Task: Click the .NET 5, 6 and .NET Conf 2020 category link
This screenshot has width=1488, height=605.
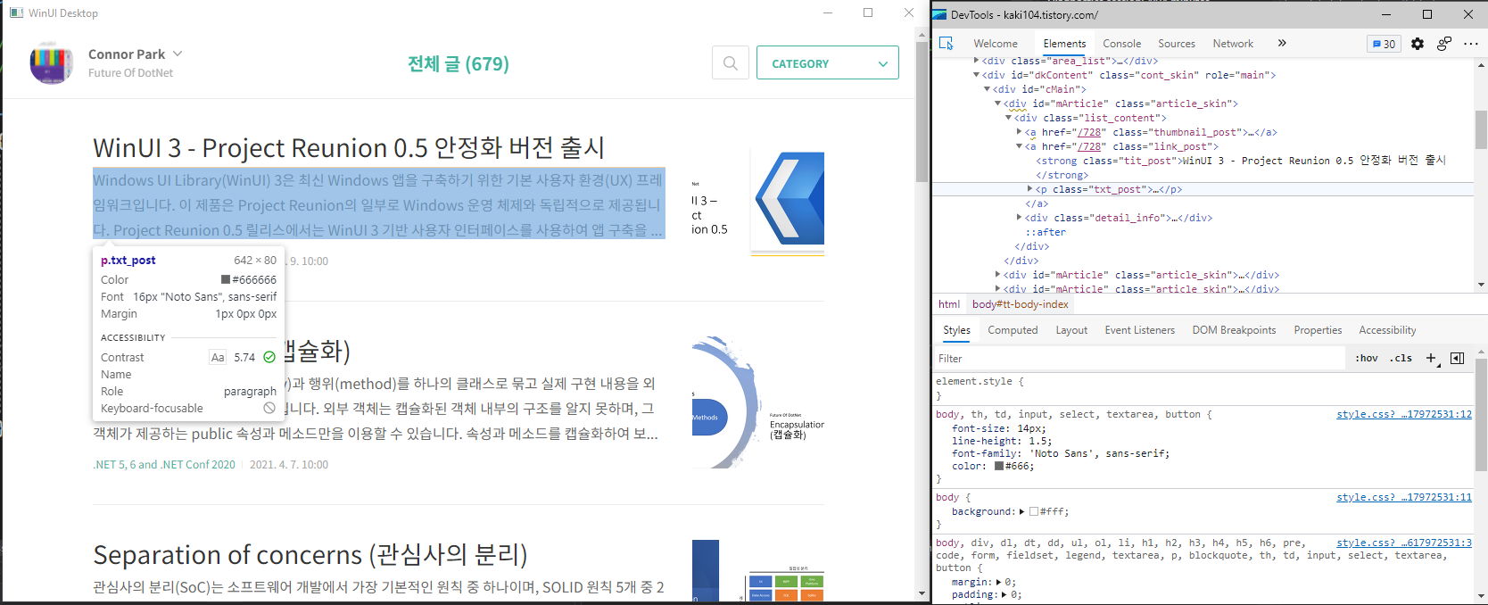Action: point(164,465)
